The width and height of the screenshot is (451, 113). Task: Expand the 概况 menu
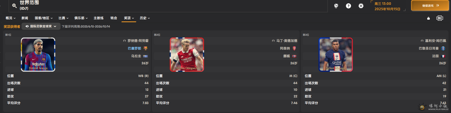tap(10, 18)
